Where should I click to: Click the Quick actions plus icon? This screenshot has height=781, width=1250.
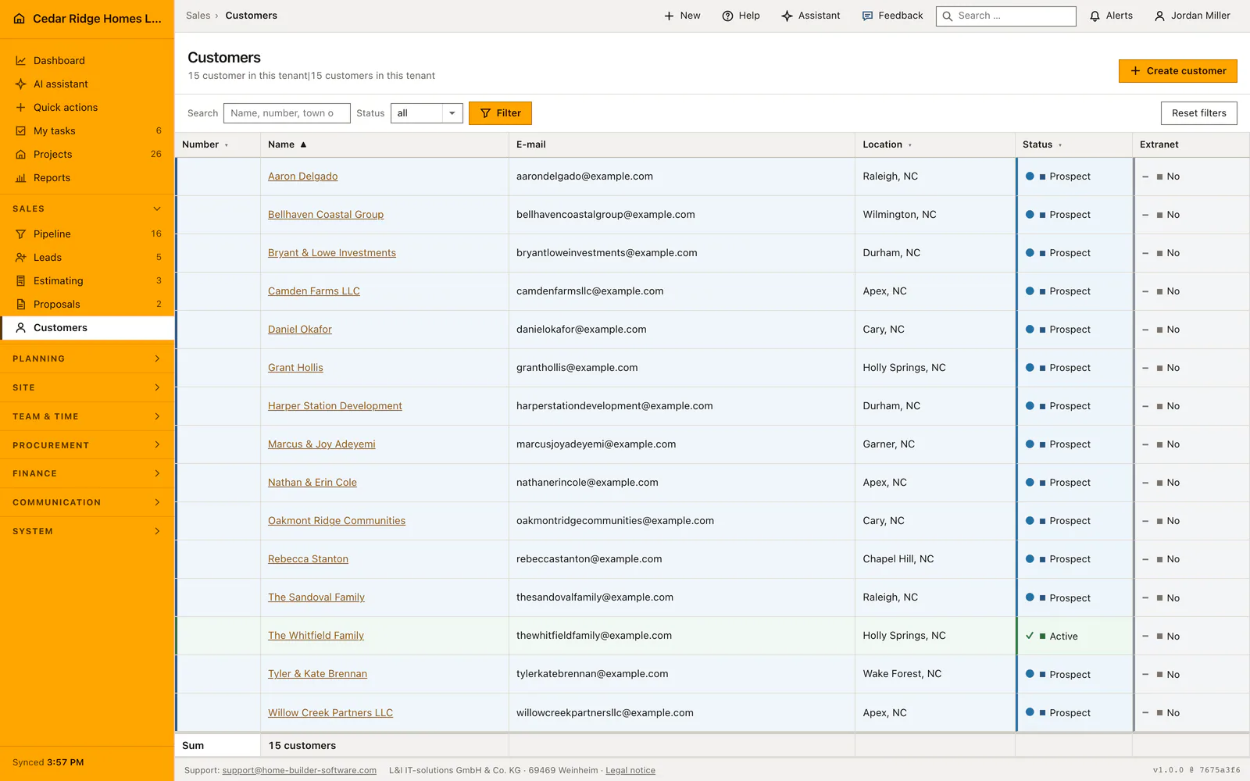21,108
